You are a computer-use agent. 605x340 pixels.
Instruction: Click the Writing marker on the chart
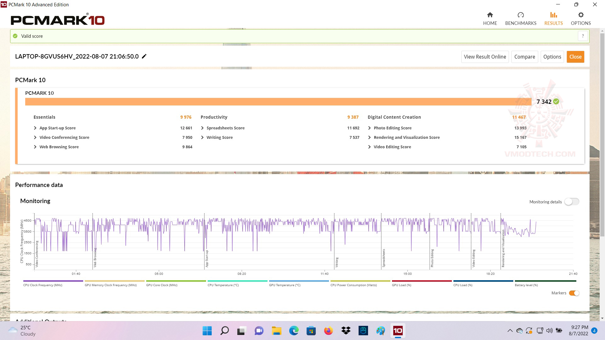tap(337, 262)
